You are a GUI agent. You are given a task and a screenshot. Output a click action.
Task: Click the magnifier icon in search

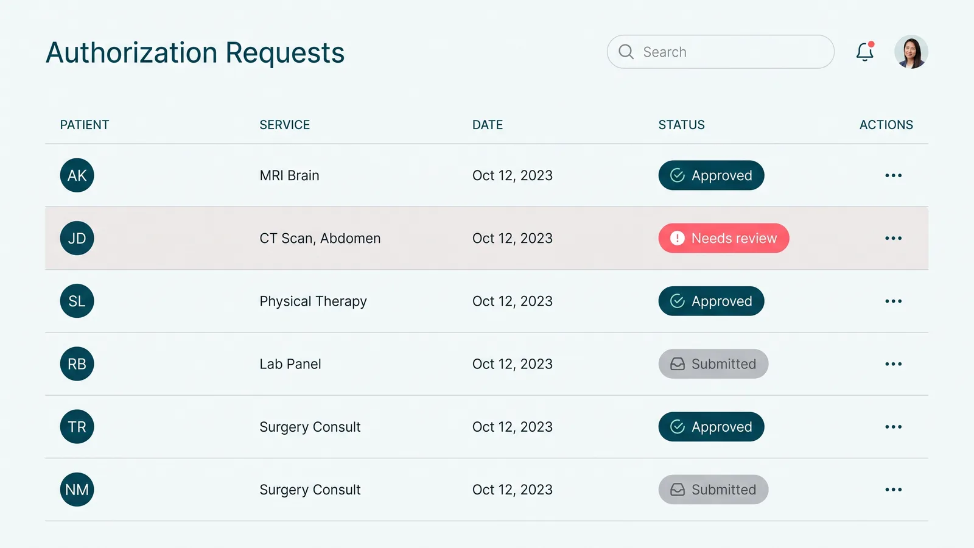626,52
